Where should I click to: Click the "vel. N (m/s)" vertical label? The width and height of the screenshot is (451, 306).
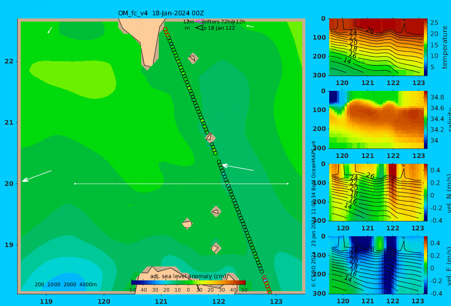[x=448, y=193]
